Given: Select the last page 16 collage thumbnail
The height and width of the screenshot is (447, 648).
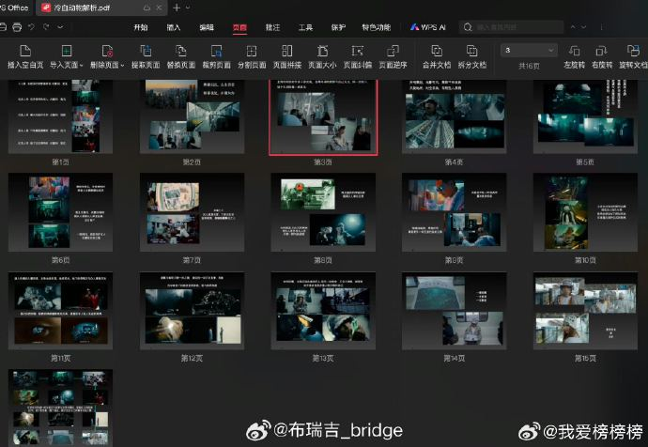Looking at the screenshot, I should click(x=60, y=408).
